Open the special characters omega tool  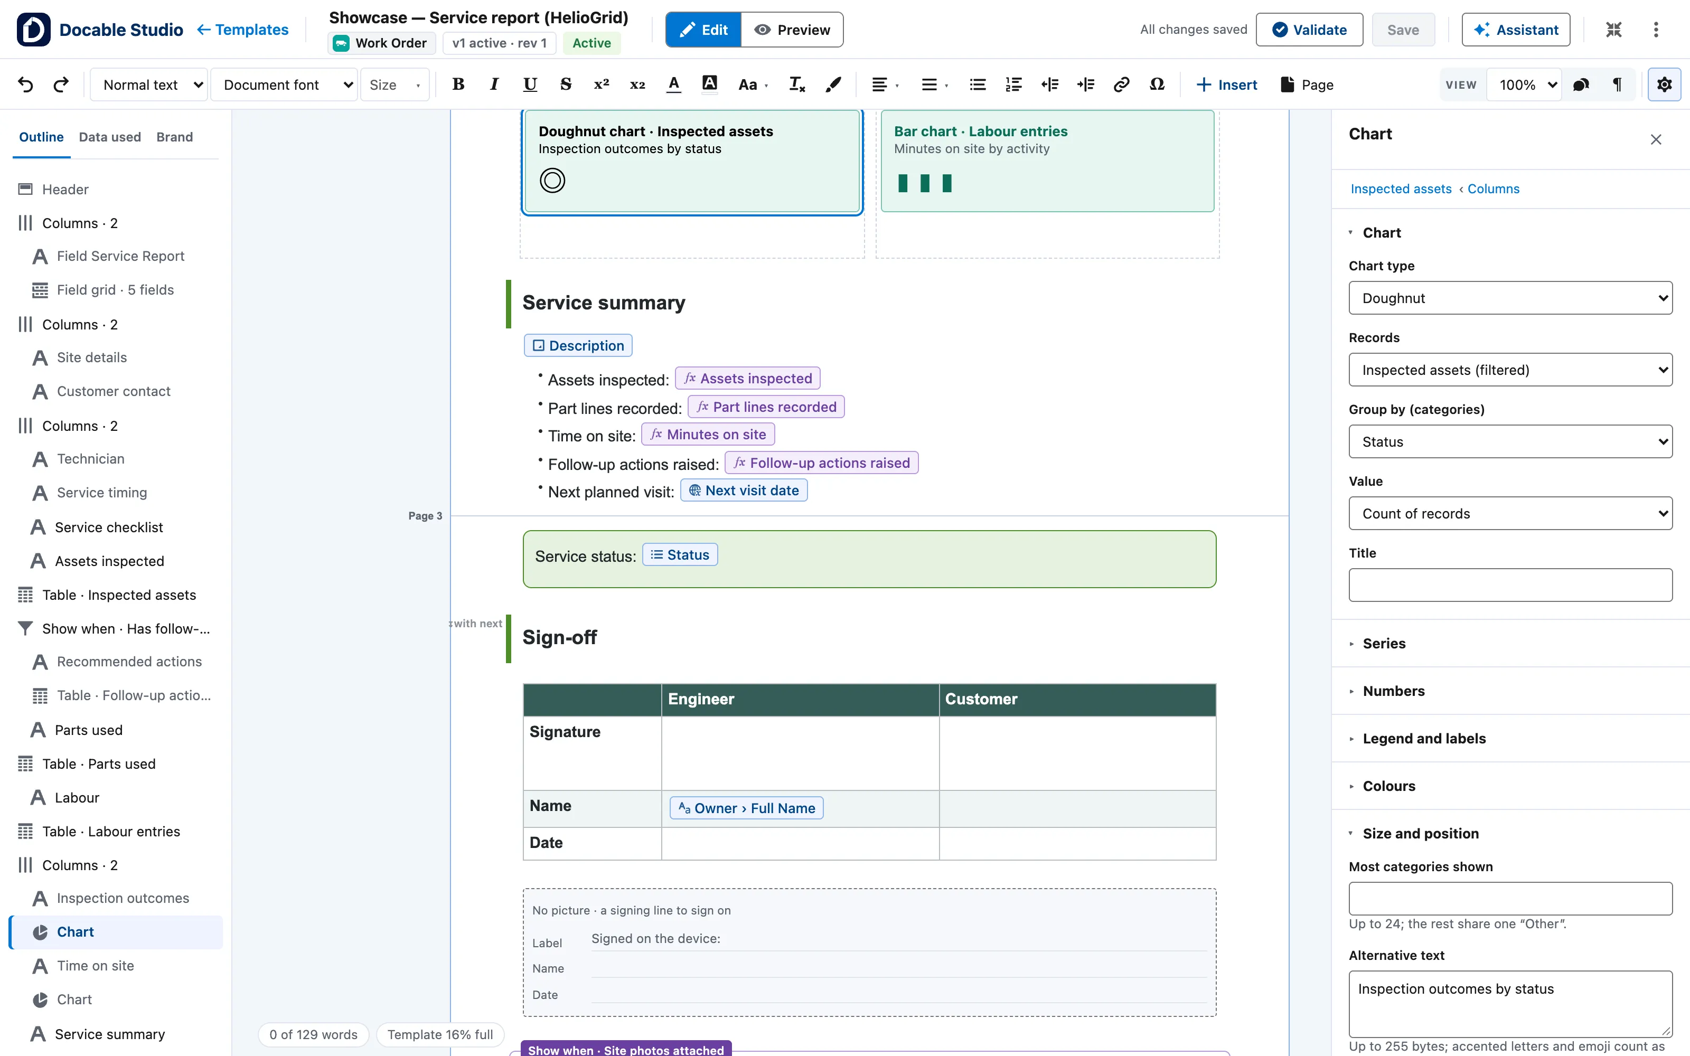(x=1157, y=84)
